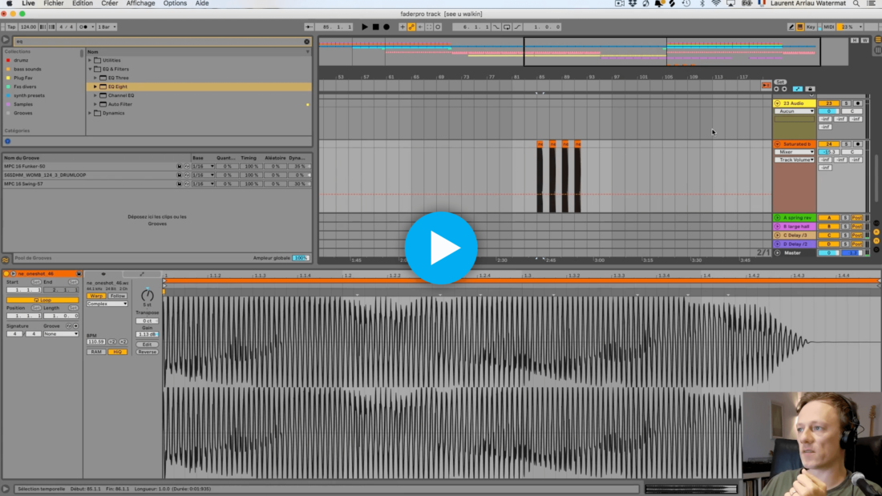Open the Fichier menu
882x496 pixels.
click(x=54, y=3)
